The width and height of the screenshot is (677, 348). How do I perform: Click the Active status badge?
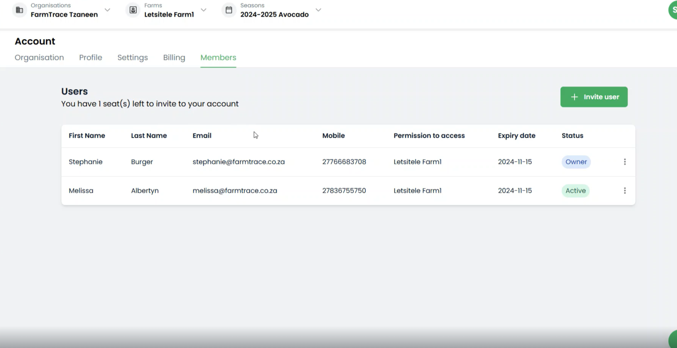coord(575,191)
